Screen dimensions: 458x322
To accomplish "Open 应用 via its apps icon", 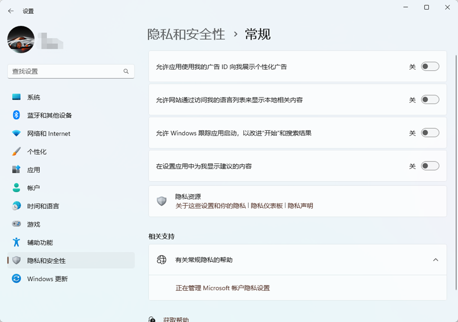I will coord(16,170).
